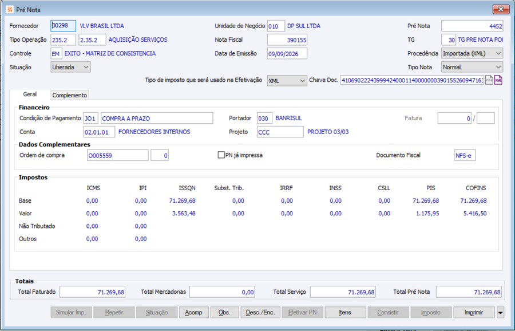Select the Geral tab
This screenshot has height=331, width=515.
tap(30, 94)
